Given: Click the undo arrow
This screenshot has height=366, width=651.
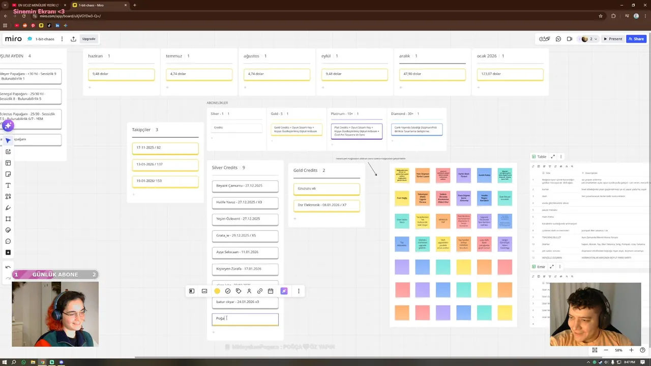Looking at the screenshot, I should tap(8, 267).
